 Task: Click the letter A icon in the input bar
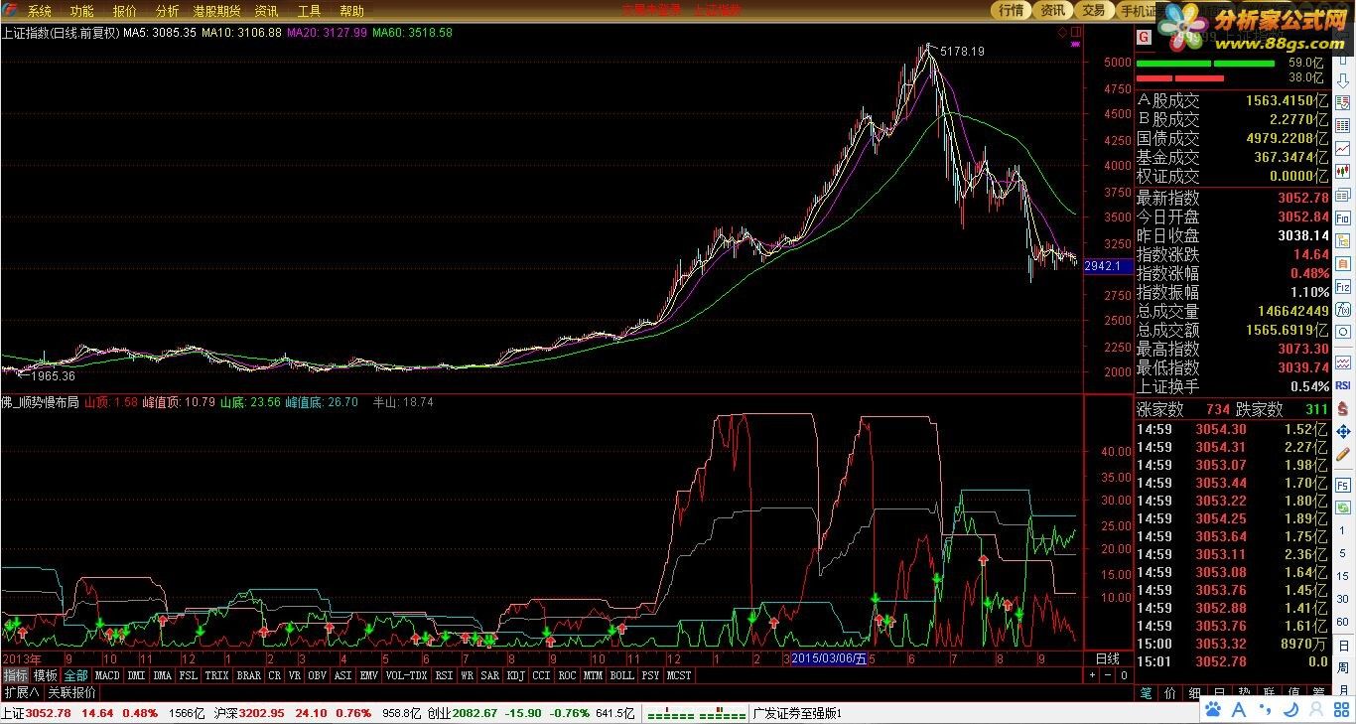[1239, 709]
